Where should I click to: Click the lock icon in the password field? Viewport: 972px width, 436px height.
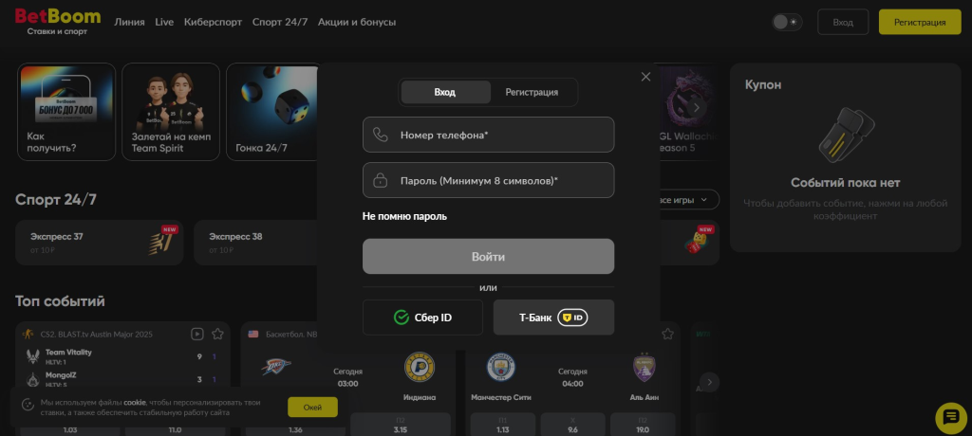[x=380, y=180]
